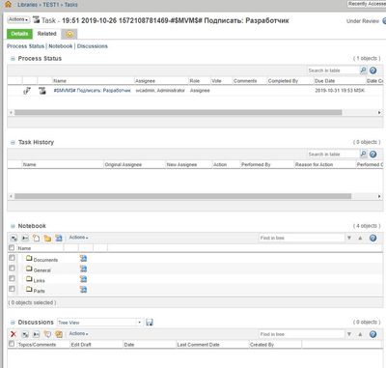The height and width of the screenshot is (368, 386).
Task: Check the General folder checkbox
Action: 12,268
